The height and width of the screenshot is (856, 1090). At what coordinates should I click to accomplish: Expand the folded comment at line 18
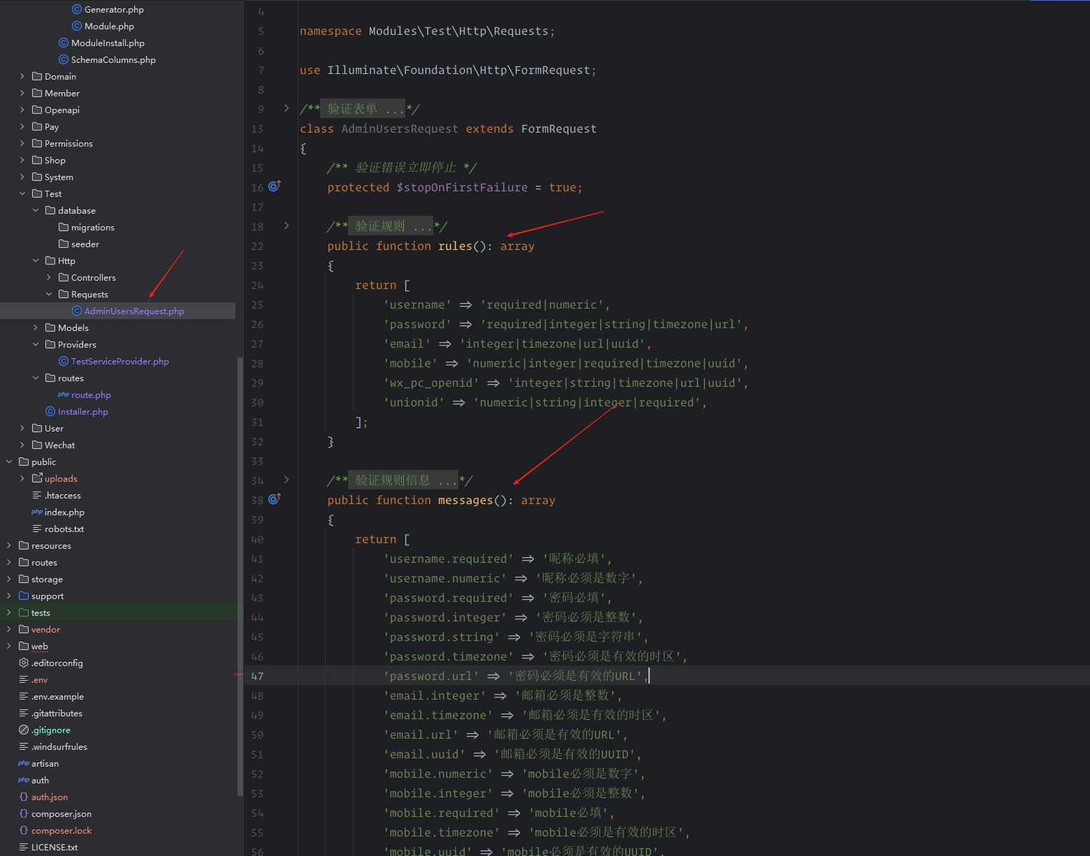(286, 226)
